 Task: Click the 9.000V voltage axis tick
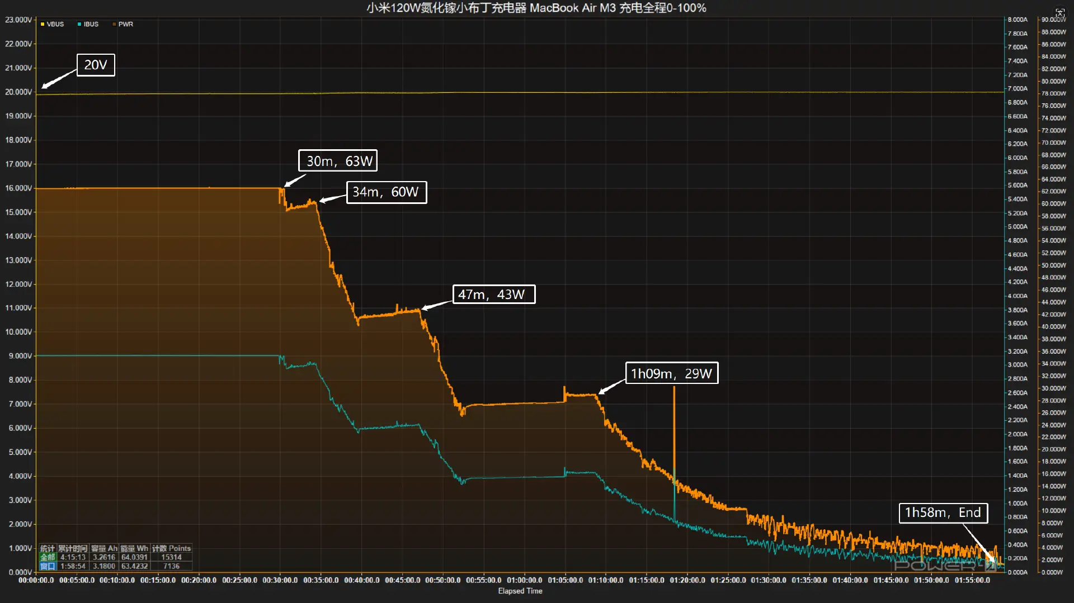tap(20, 355)
